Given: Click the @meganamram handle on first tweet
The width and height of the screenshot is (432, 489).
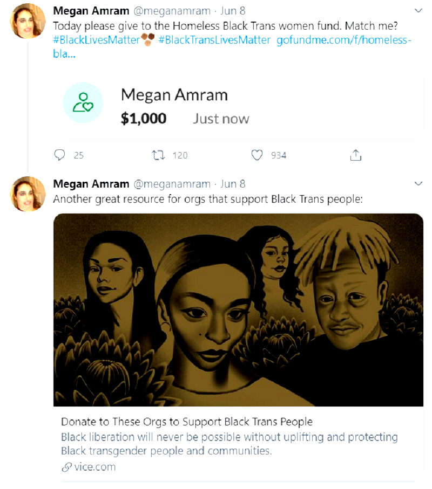Looking at the screenshot, I should tap(172, 11).
